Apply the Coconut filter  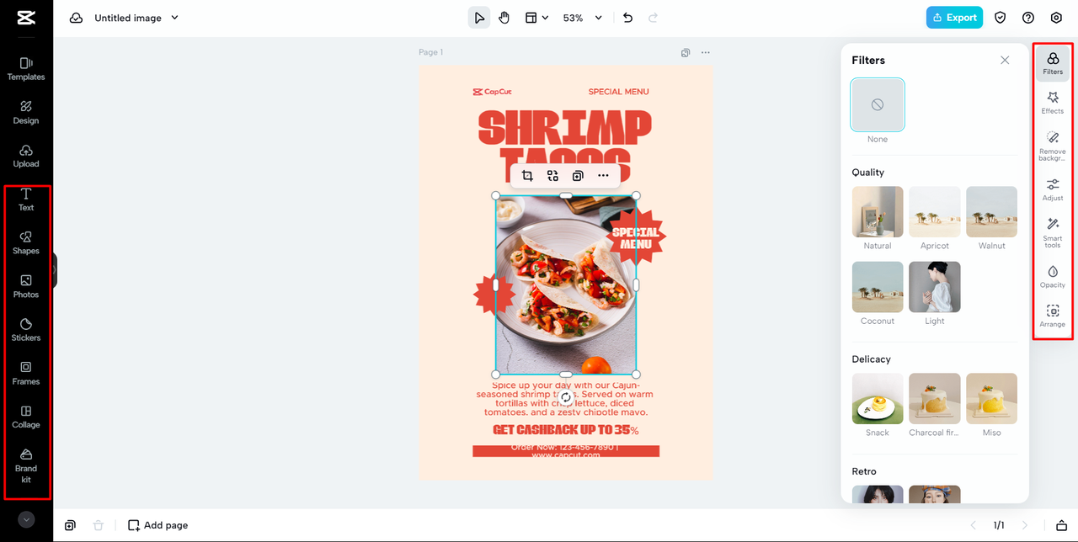(x=878, y=287)
